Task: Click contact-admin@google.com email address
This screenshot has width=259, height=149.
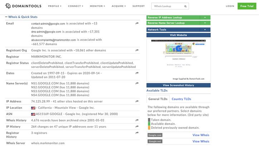Action: click(48, 24)
